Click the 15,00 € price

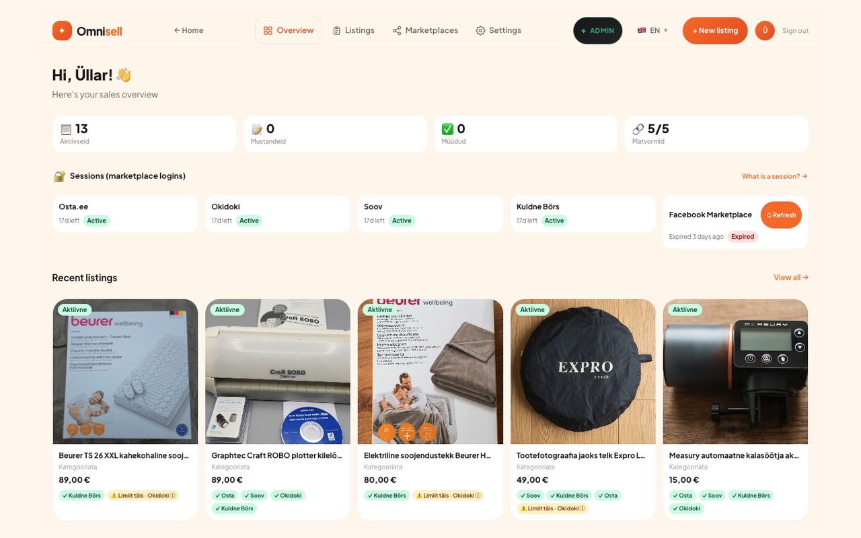click(684, 479)
